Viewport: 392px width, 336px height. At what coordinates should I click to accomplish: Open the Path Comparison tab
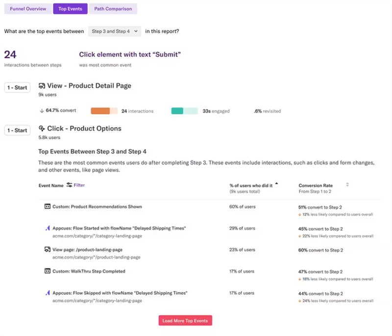pos(113,9)
